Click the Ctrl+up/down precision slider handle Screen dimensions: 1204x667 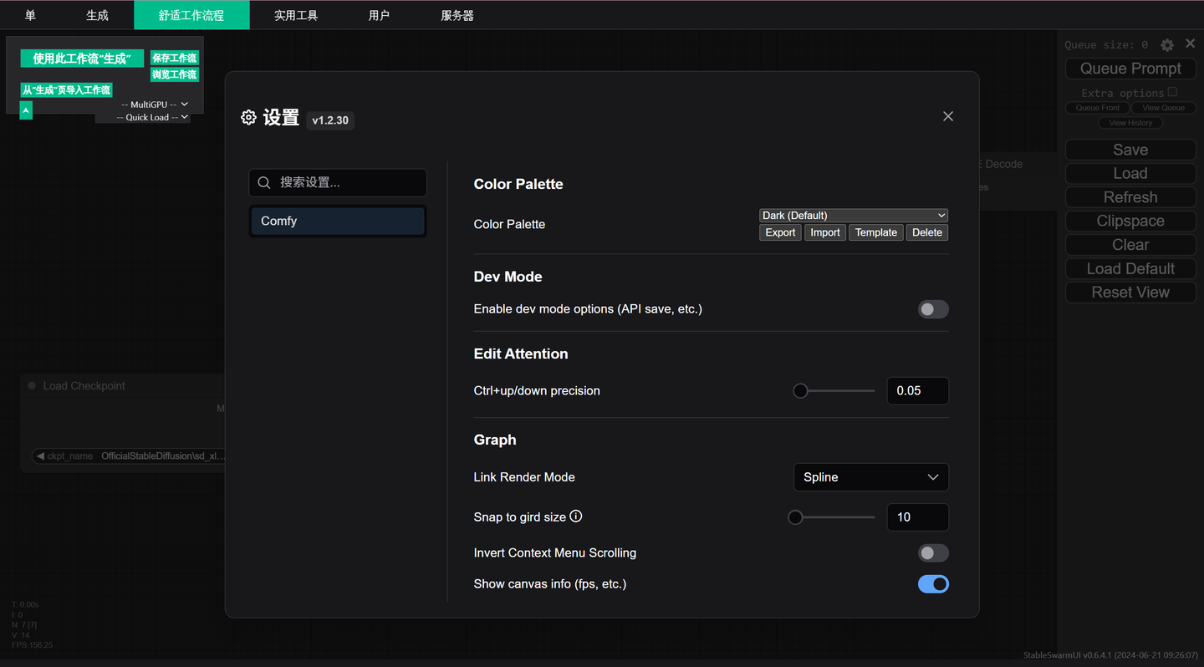pos(800,391)
